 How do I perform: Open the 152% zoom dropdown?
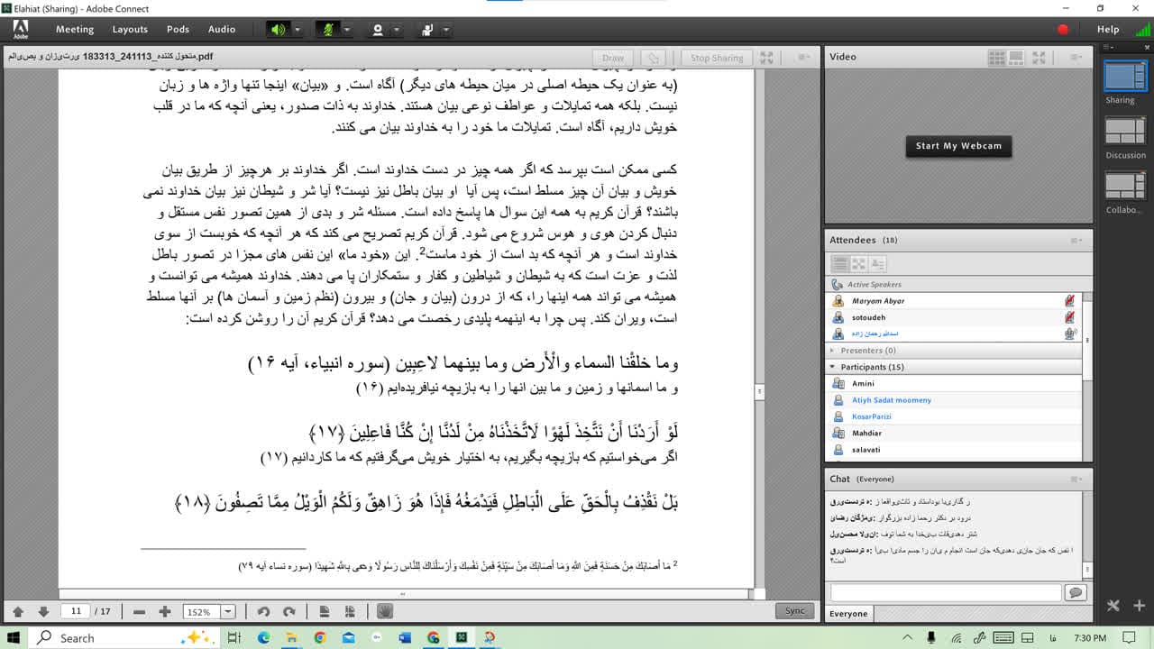(227, 611)
